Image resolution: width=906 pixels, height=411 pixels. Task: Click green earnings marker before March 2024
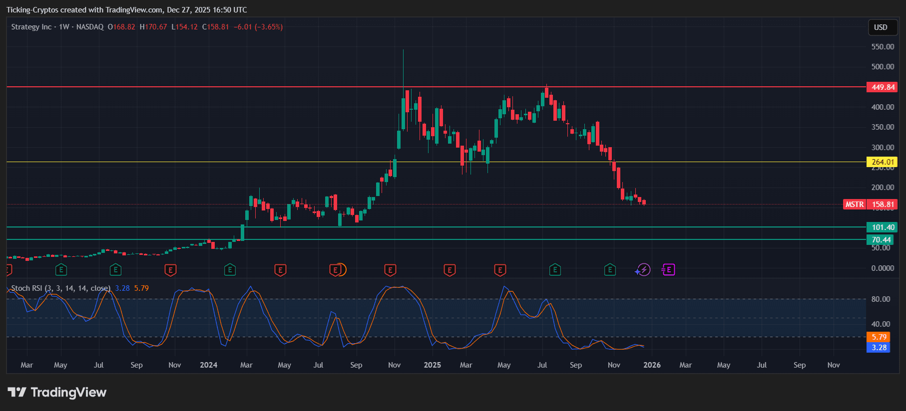point(230,270)
